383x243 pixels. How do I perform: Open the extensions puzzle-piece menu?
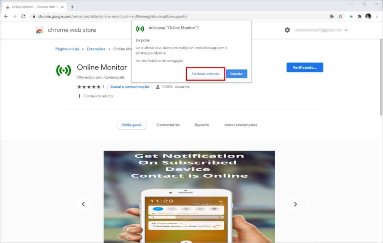(359, 16)
